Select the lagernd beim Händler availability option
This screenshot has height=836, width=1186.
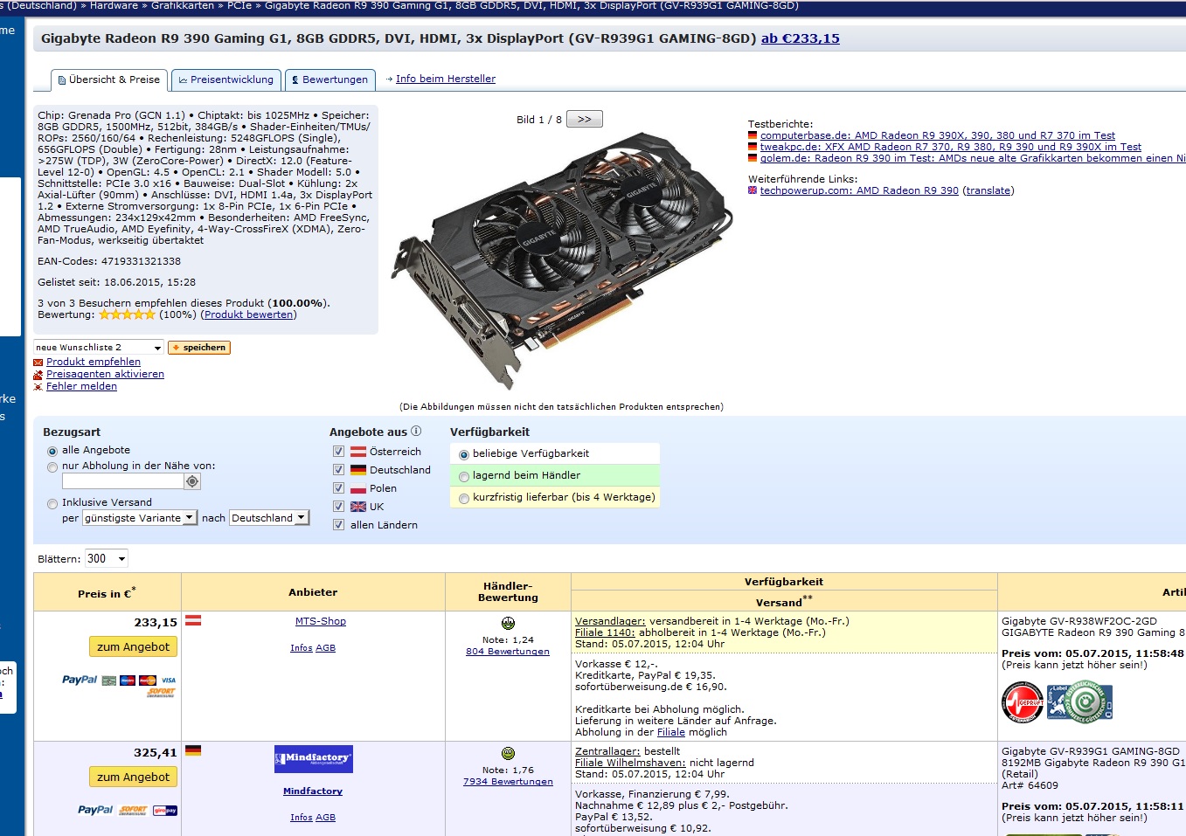[464, 477]
